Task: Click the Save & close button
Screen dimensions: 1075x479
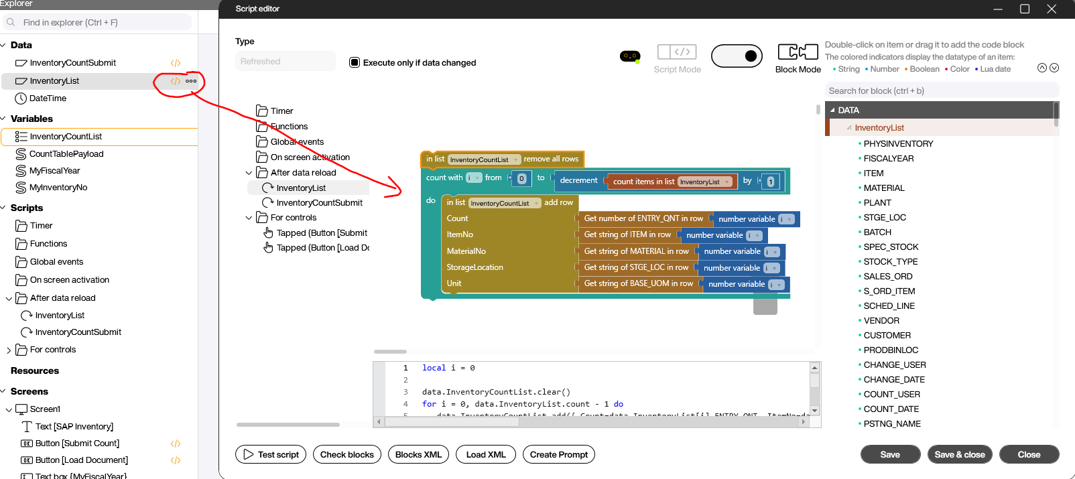Action: click(959, 454)
